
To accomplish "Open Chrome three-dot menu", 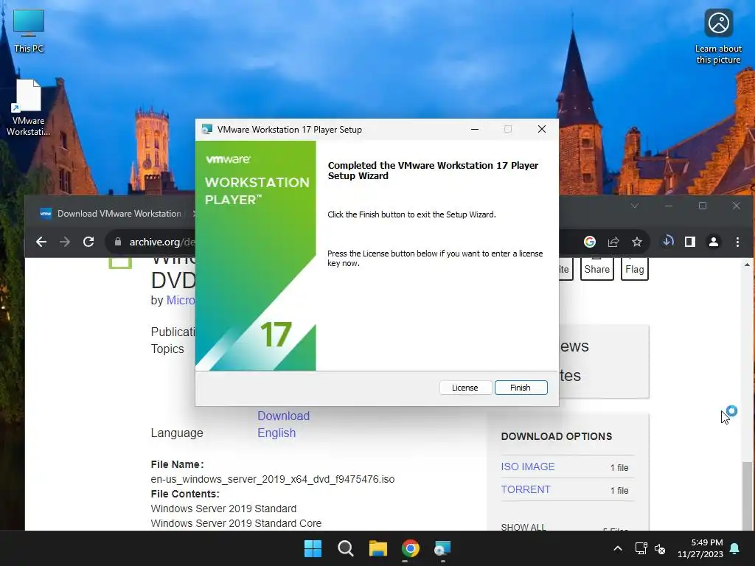I will (x=737, y=242).
